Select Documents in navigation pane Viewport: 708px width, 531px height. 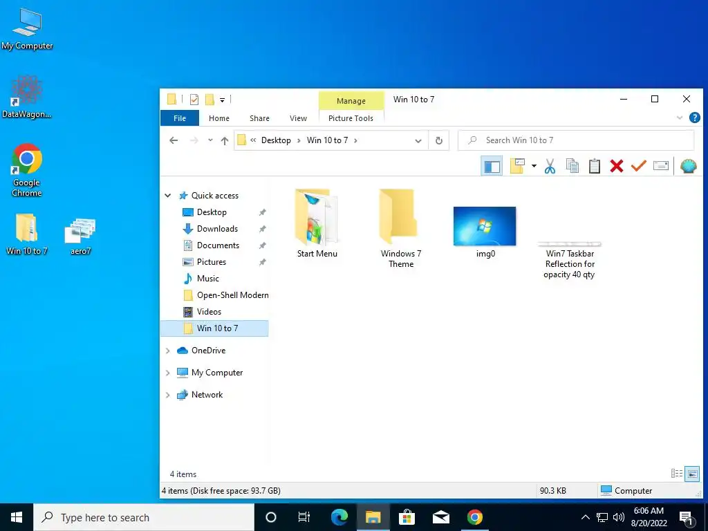(x=218, y=245)
